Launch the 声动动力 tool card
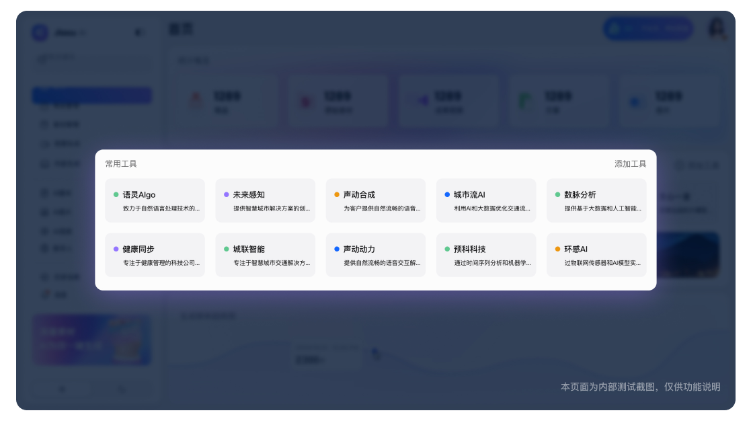751x421 pixels. pyautogui.click(x=375, y=255)
